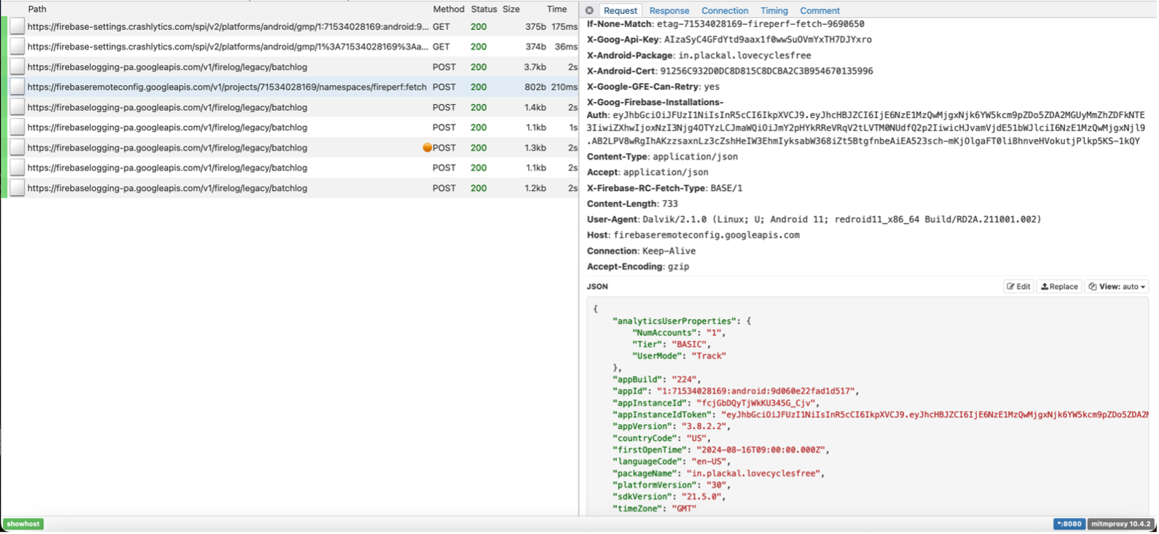Sort flows by the Path column header

[x=37, y=9]
